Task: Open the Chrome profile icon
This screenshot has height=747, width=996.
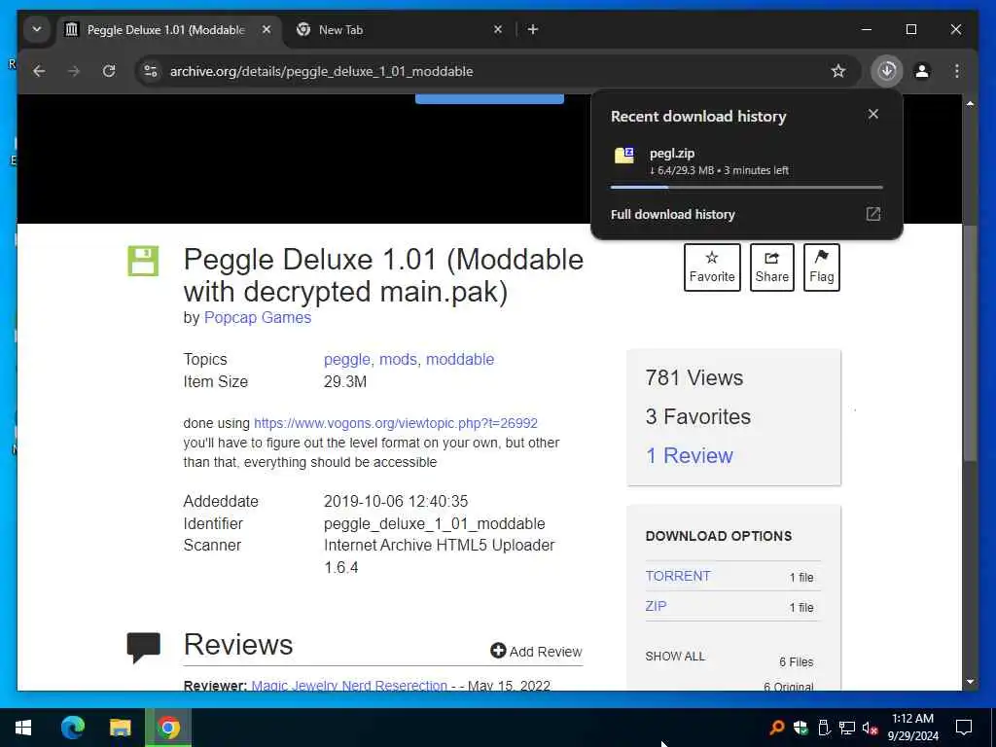Action: point(922,71)
